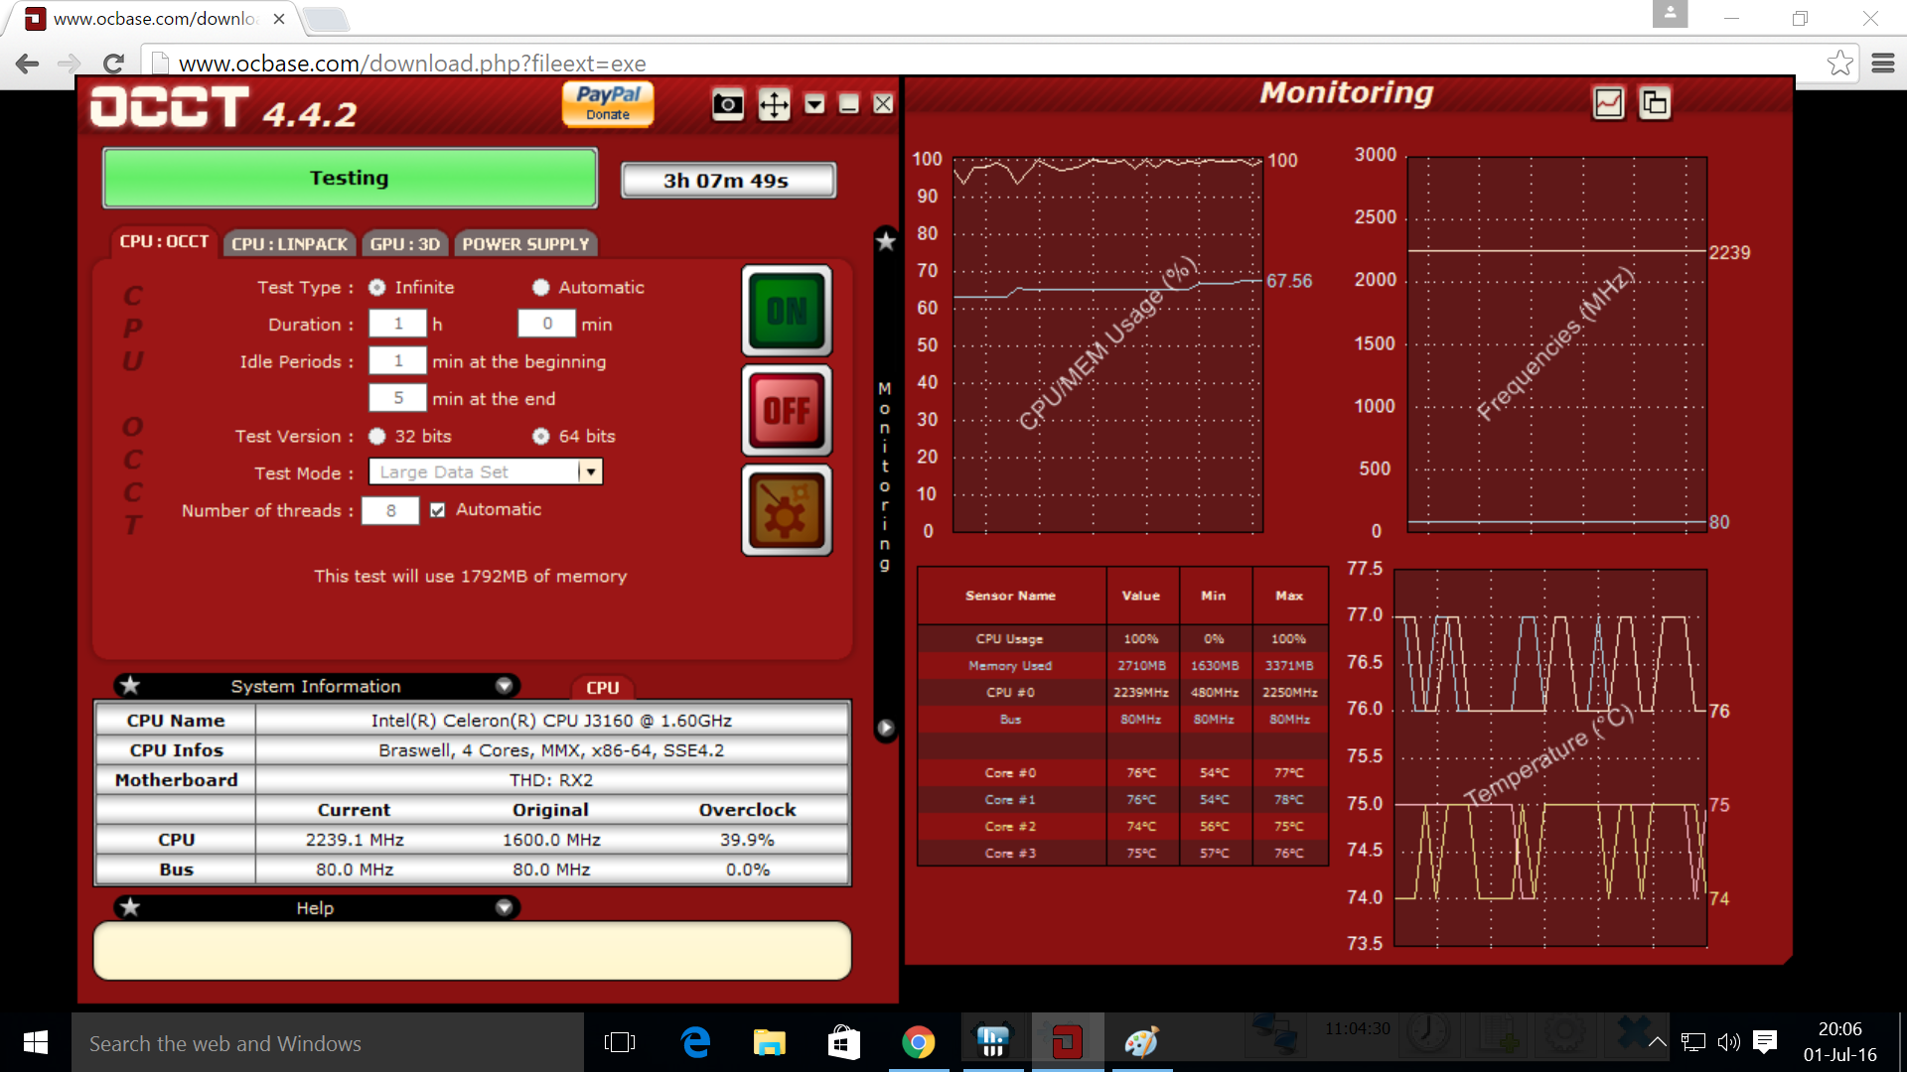Click the elapsed time 3h 07m 49s display
The image size is (1907, 1072).
[728, 181]
